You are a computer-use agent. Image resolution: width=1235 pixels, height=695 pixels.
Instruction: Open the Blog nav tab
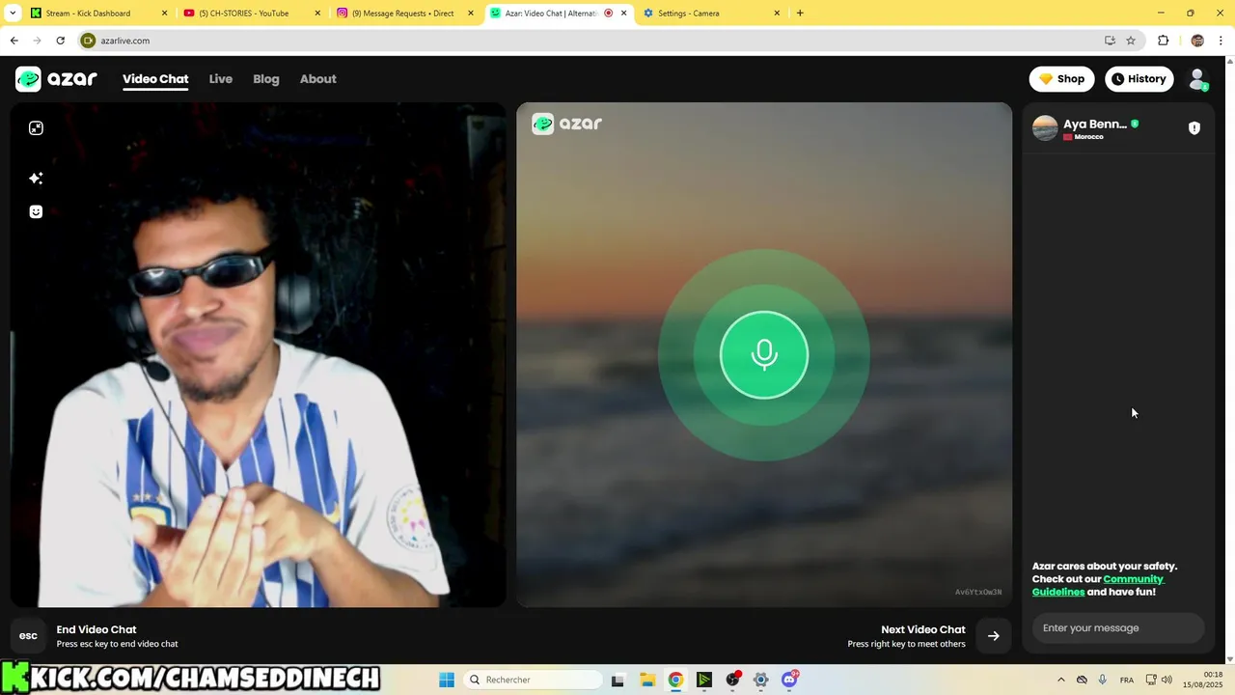coord(266,79)
